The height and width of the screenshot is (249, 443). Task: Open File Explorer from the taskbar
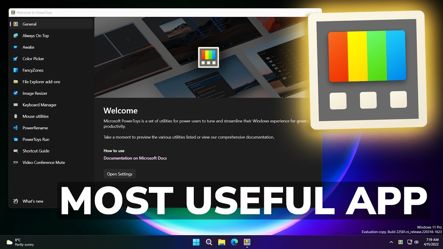point(222,242)
